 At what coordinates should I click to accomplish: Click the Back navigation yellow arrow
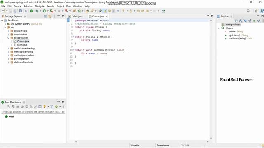[x=147, y=11]
